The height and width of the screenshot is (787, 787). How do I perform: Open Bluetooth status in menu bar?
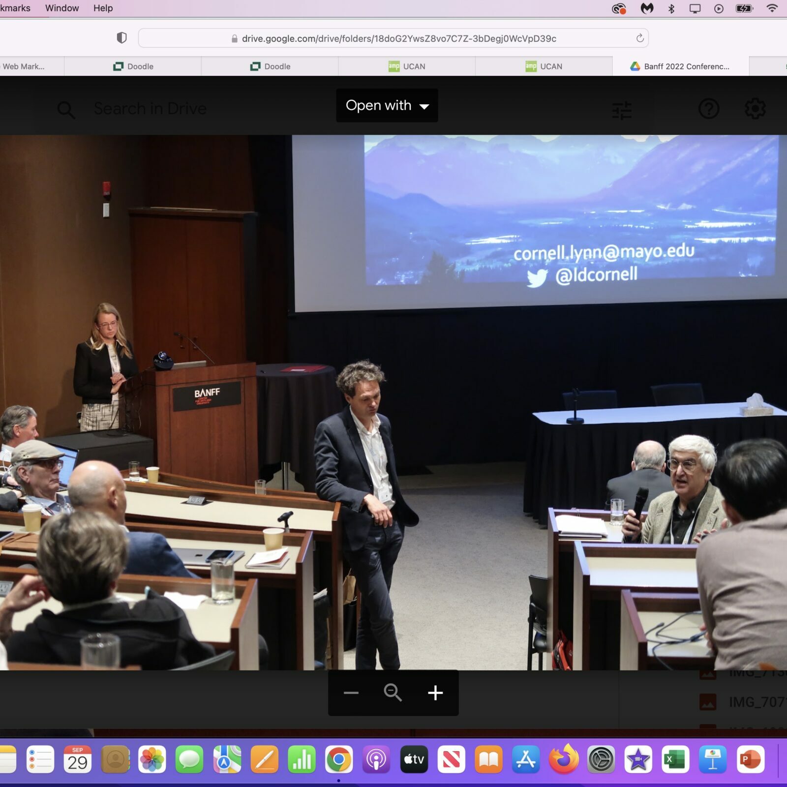[671, 8]
